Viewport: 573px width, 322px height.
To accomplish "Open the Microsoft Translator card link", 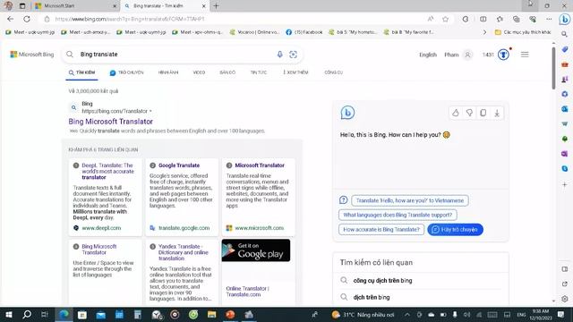I will coord(260,165).
